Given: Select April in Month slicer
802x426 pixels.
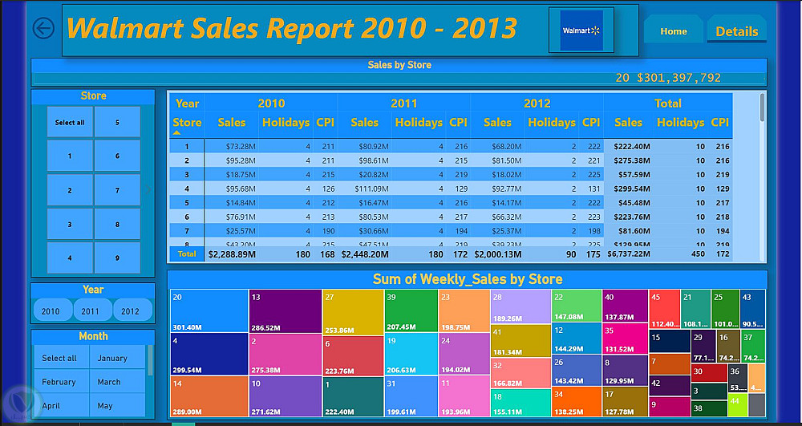Looking at the screenshot, I should click(62, 406).
